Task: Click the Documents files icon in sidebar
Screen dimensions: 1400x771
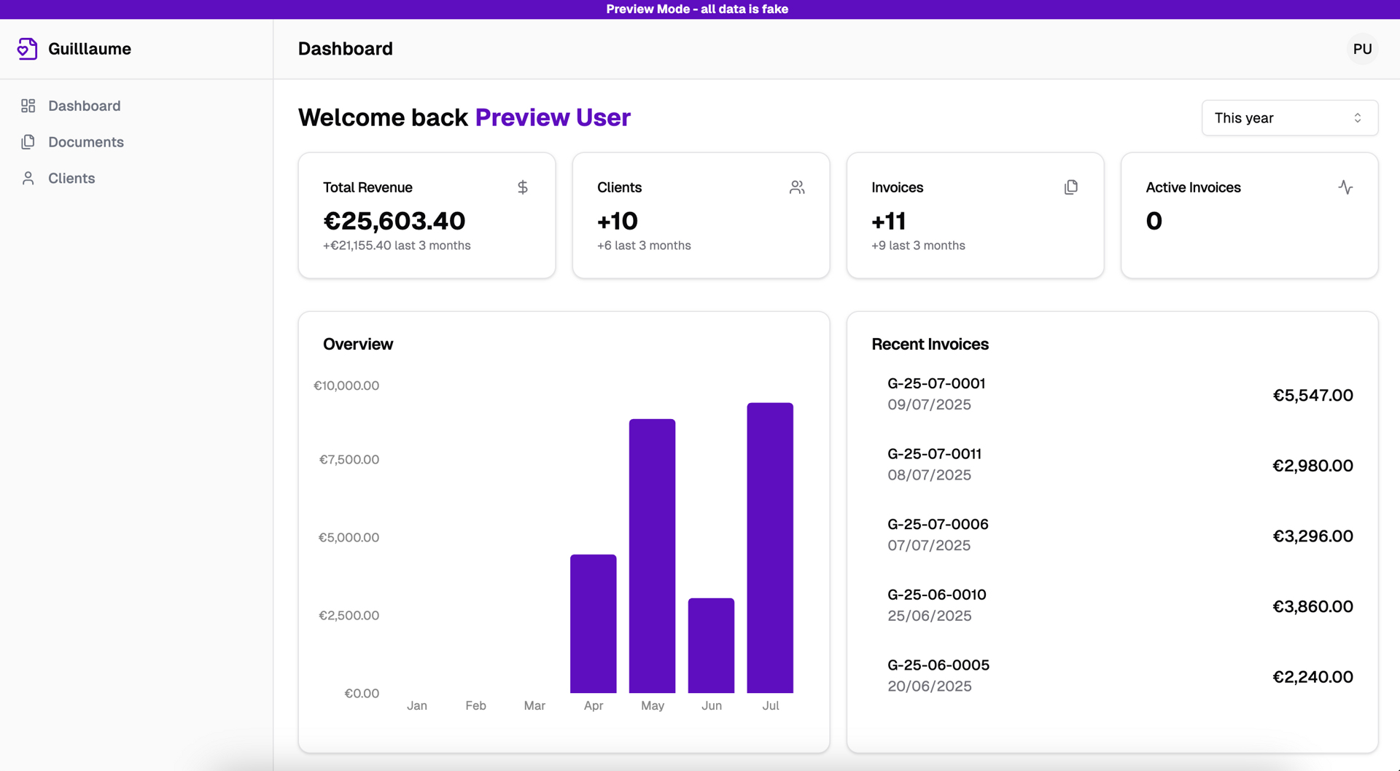Action: (28, 142)
